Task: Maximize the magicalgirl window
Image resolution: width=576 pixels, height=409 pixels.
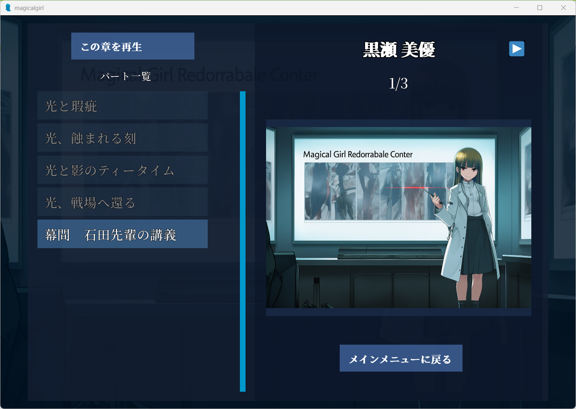Action: [x=540, y=8]
